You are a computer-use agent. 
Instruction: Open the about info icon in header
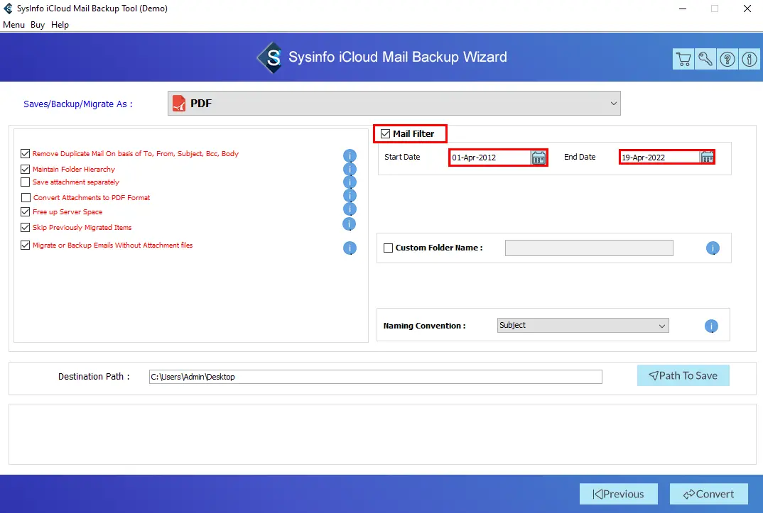click(749, 60)
